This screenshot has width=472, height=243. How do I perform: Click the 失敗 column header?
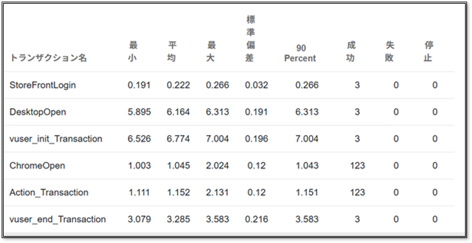tap(390, 52)
